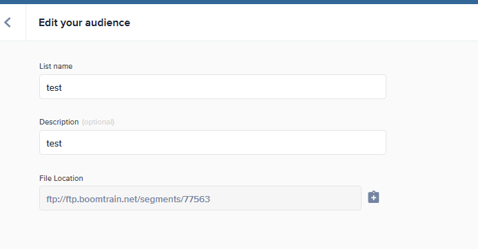This screenshot has height=249, width=478.
Task: Click the 'File Location' label
Action: pos(61,178)
